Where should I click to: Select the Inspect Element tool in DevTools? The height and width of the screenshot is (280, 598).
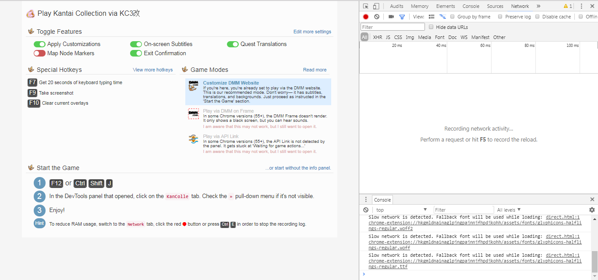pyautogui.click(x=365, y=6)
